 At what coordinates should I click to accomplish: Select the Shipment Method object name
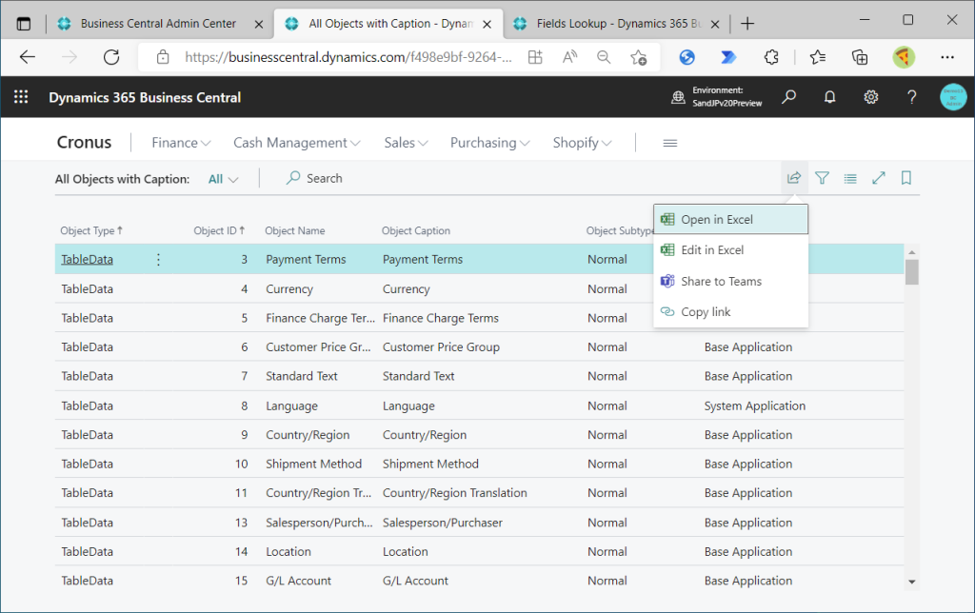(x=313, y=464)
